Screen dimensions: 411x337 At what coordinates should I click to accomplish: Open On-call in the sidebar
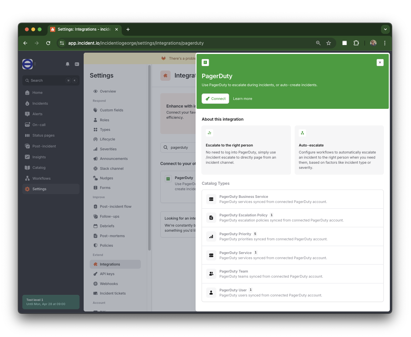(51, 125)
